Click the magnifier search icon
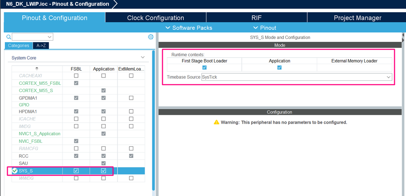This screenshot has height=196, width=406. pyautogui.click(x=9, y=37)
